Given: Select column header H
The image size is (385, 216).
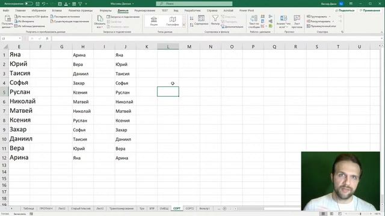Looking at the screenshot, I should pyautogui.click(x=83, y=47).
